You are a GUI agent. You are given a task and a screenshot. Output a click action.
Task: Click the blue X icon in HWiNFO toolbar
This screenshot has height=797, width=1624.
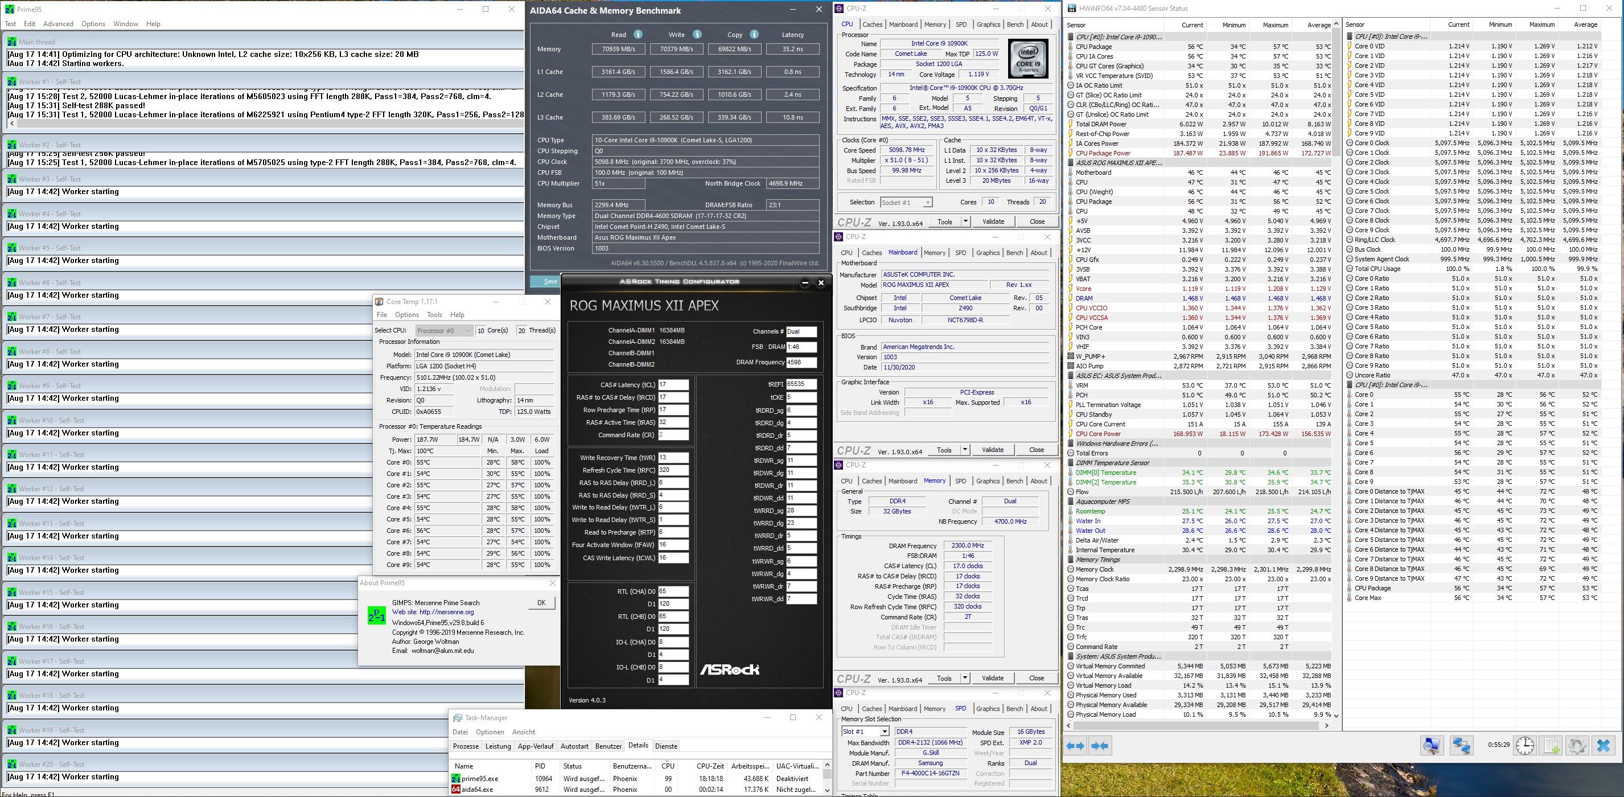click(1604, 745)
